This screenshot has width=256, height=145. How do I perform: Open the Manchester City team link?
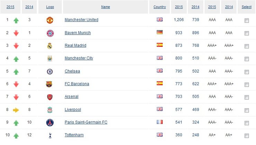pos(79,58)
